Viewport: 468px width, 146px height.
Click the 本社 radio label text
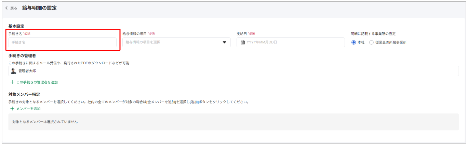(x=361, y=42)
